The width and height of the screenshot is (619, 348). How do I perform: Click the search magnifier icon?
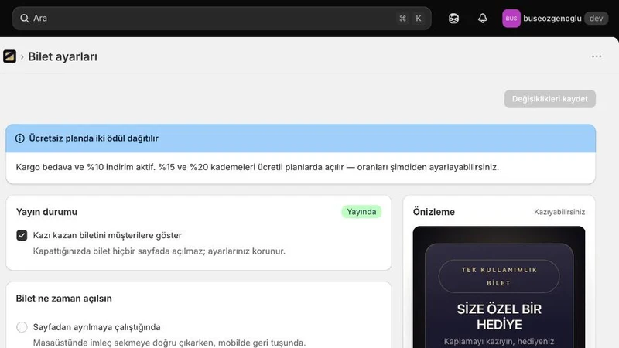tap(25, 18)
